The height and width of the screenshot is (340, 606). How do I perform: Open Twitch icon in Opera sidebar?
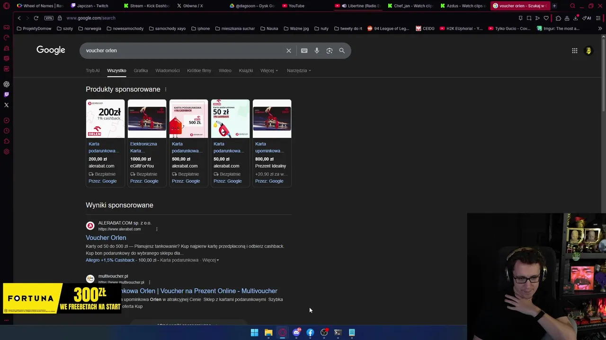click(x=6, y=94)
